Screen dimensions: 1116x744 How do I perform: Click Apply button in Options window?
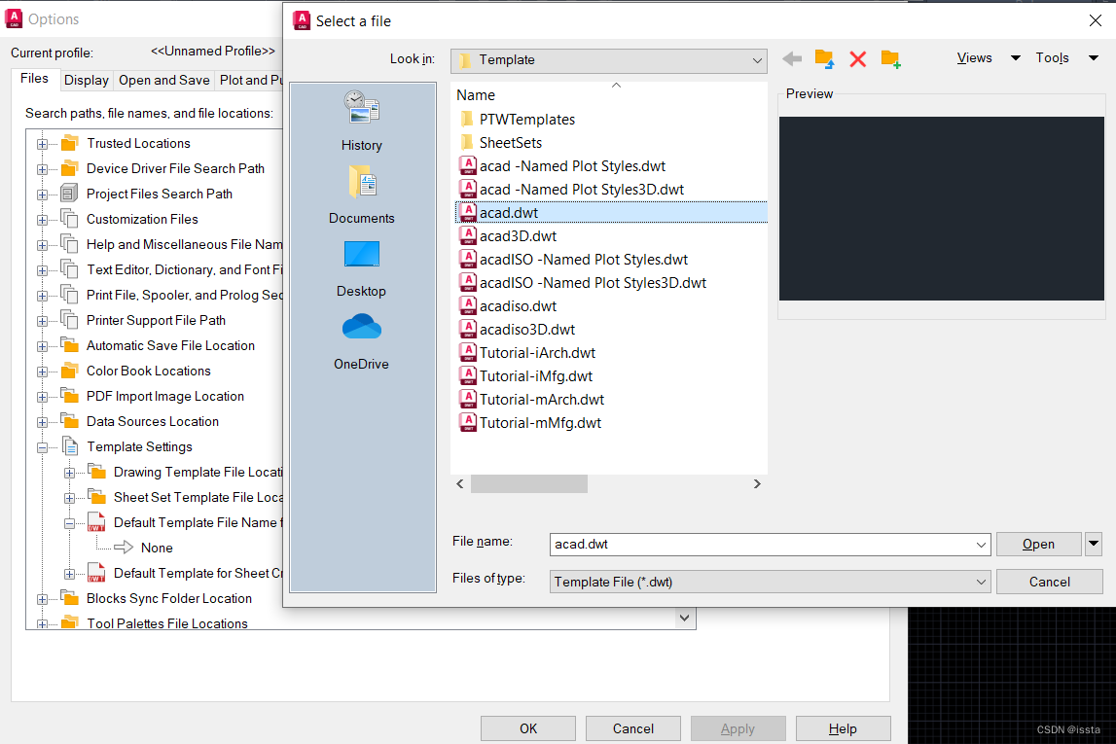tap(738, 729)
